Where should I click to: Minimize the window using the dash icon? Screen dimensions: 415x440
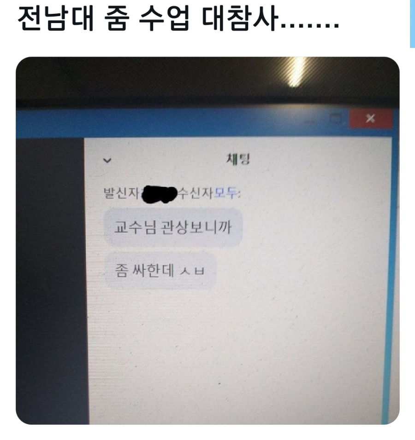point(310,121)
